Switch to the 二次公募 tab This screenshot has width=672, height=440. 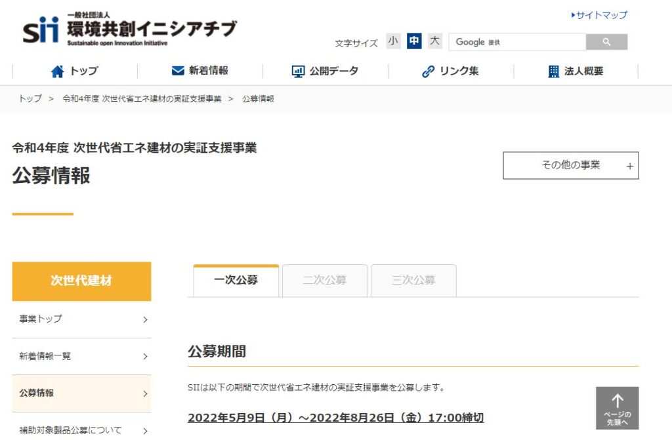click(324, 280)
